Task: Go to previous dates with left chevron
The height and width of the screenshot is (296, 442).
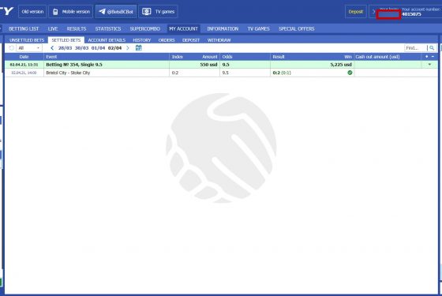Action: (x=52, y=48)
